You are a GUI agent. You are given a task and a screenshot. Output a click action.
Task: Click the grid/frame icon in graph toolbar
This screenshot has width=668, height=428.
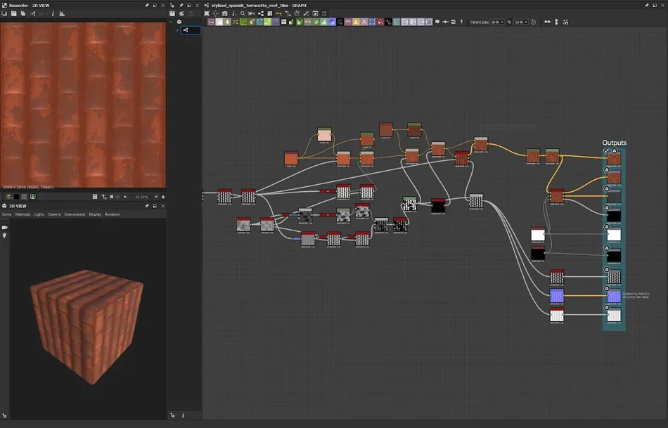pos(324,13)
